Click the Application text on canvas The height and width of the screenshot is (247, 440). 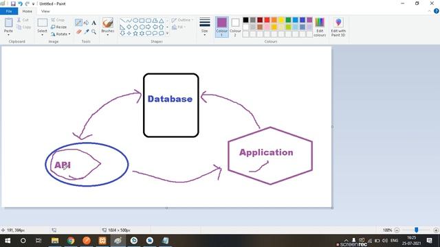coord(266,152)
